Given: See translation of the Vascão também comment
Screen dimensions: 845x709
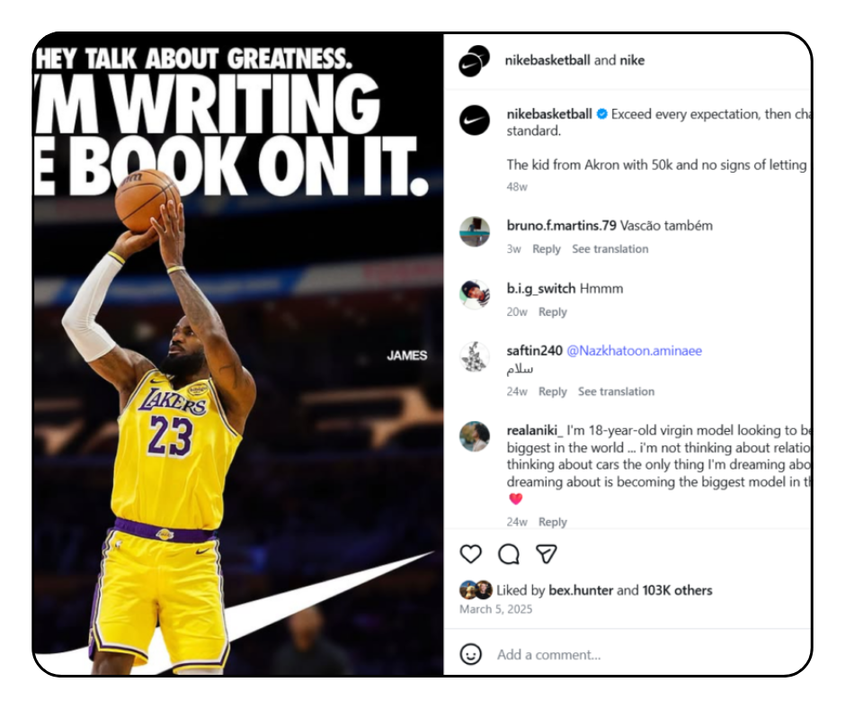Looking at the screenshot, I should tap(610, 248).
